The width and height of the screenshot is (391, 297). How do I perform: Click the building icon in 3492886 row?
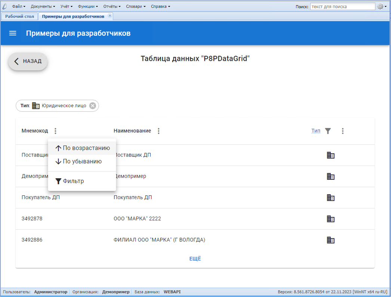330,240
